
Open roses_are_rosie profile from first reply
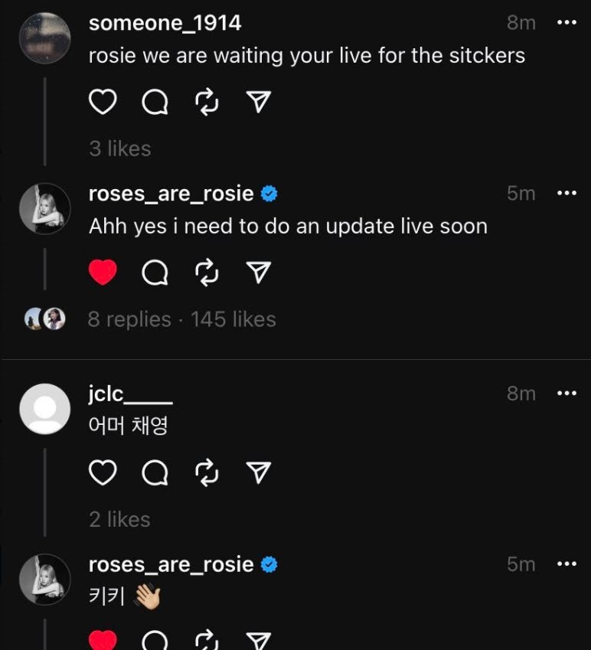pyautogui.click(x=171, y=194)
